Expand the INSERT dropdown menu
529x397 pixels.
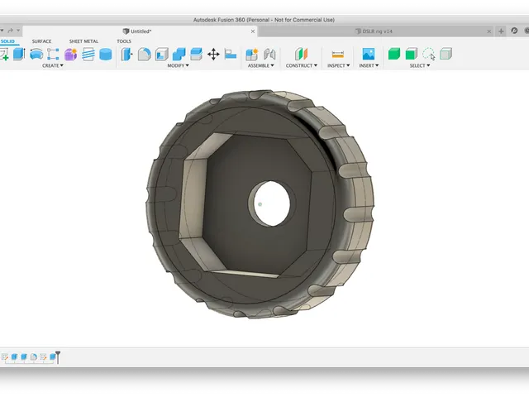click(x=369, y=65)
